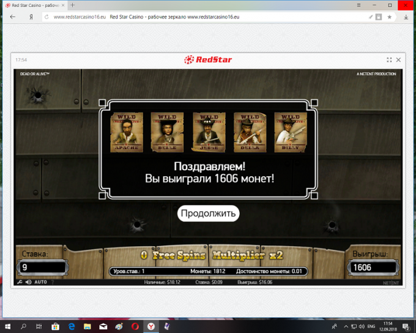Click the Наличные: $18.12 status

point(162,282)
